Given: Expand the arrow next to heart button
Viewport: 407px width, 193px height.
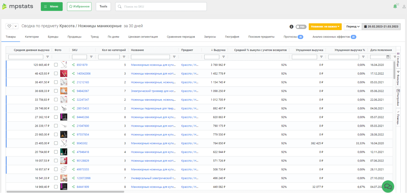Looking at the screenshot, I should coord(16,26).
